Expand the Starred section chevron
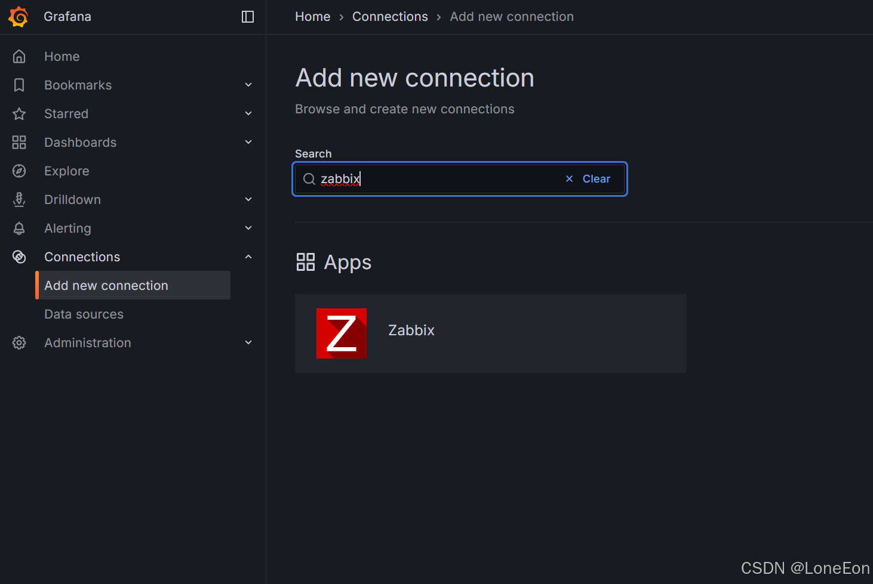This screenshot has height=584, width=873. coord(248,114)
